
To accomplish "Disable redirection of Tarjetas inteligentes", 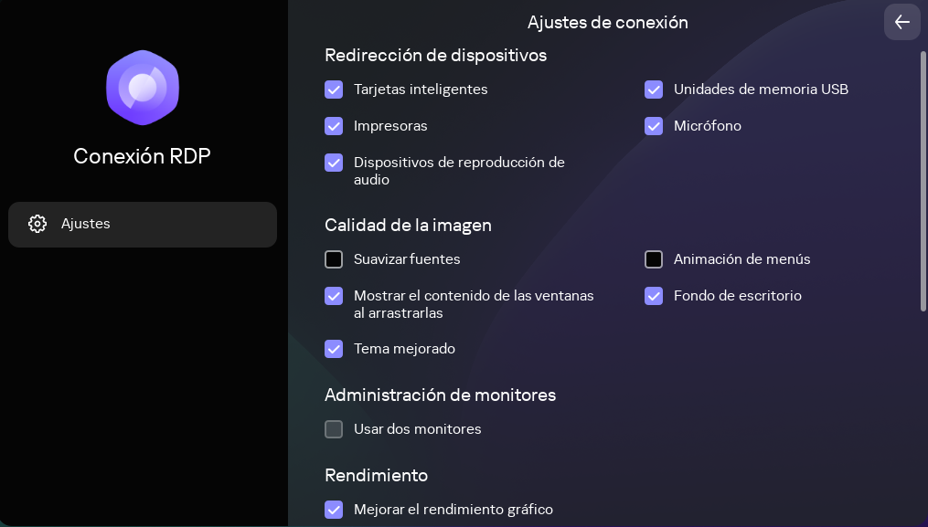I will (334, 90).
